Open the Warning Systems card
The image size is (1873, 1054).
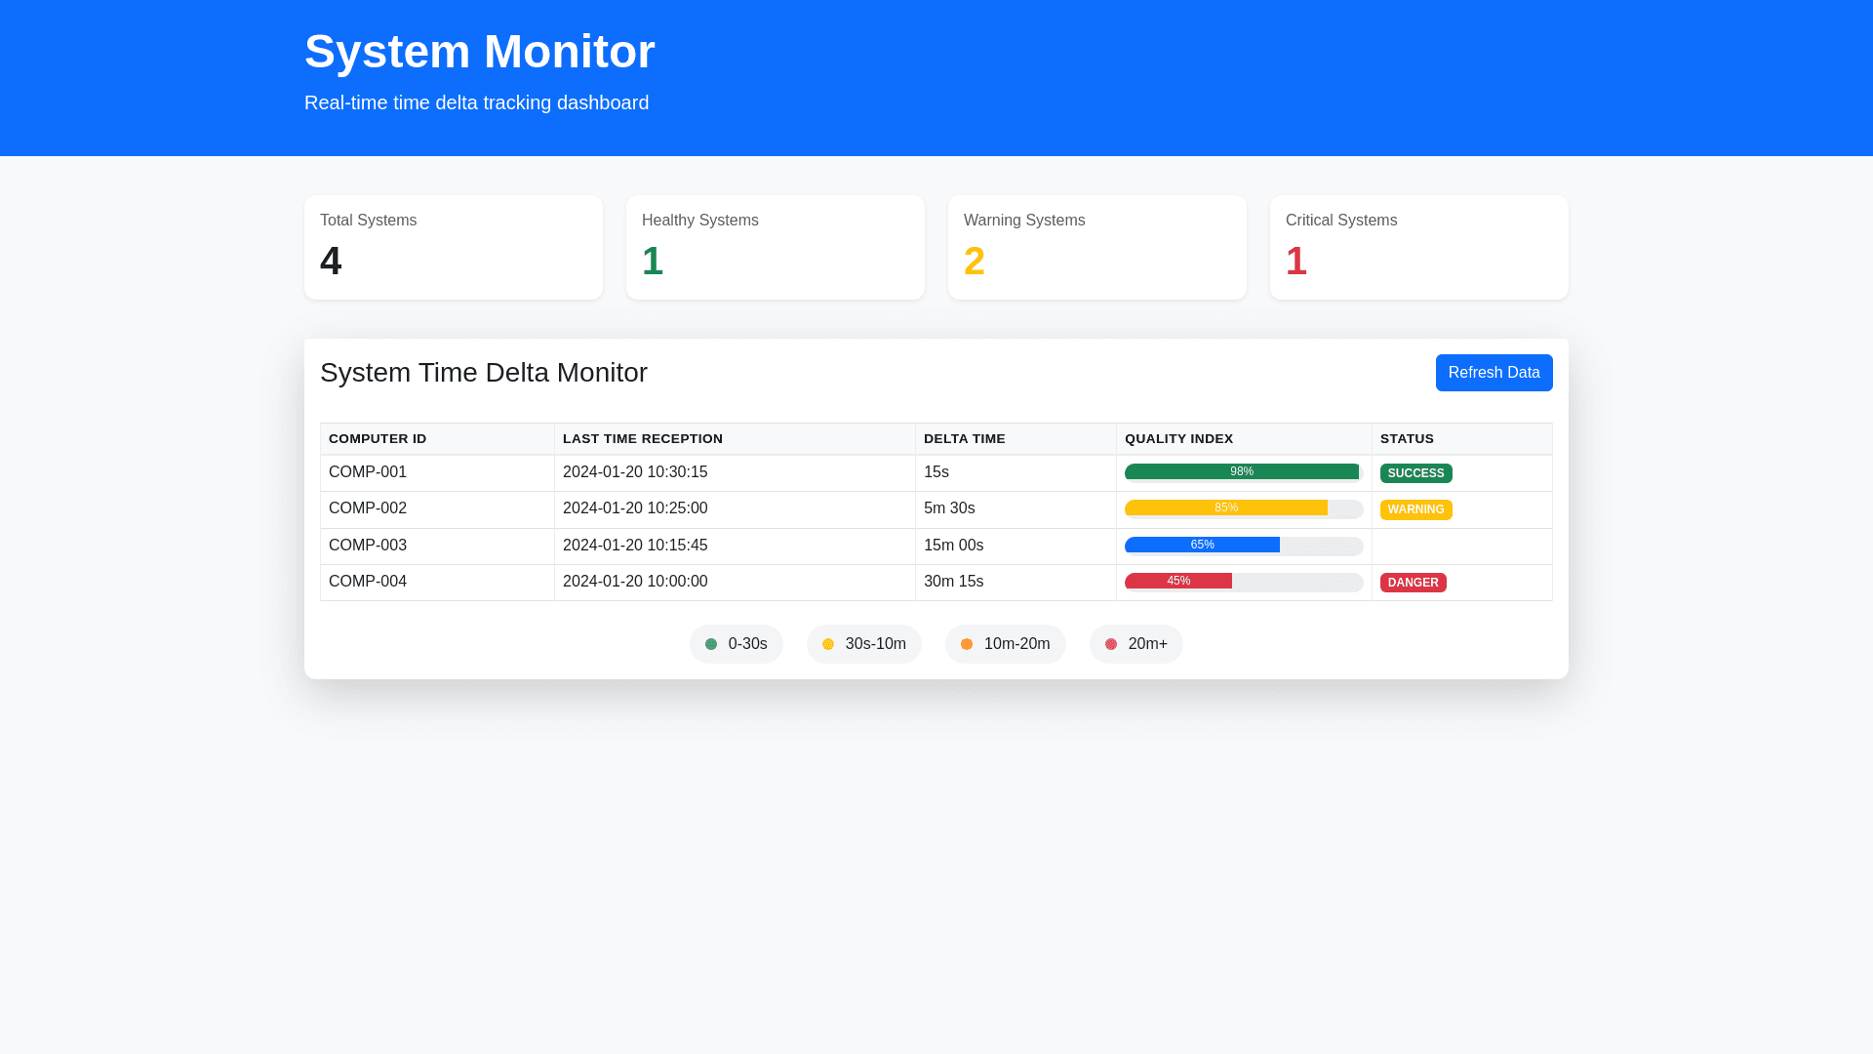[x=1096, y=247]
